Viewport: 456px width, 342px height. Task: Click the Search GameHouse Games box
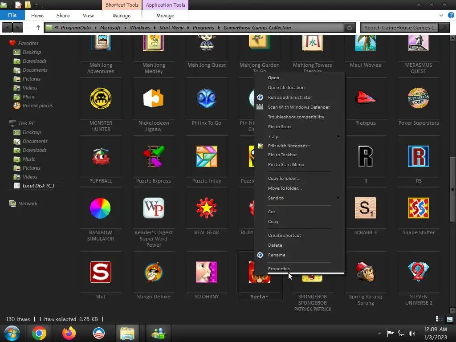click(x=400, y=28)
